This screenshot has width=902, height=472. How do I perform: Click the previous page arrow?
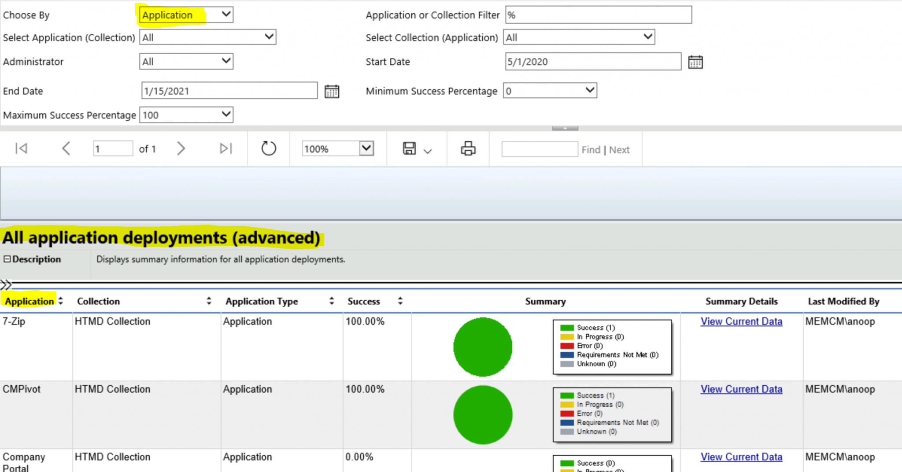[66, 149]
